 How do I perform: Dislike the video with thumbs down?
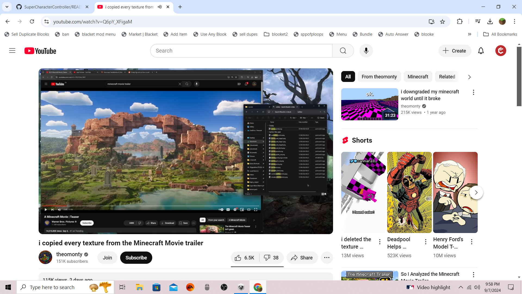tap(271, 258)
